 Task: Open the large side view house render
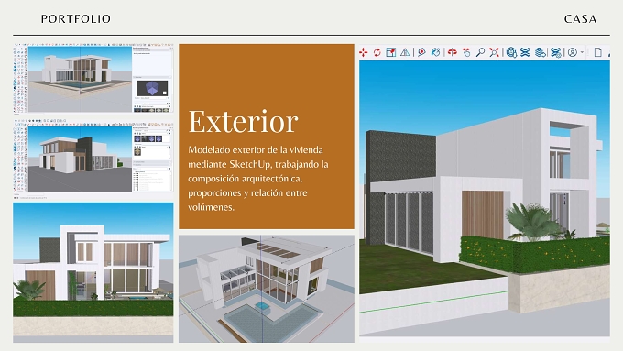point(485,198)
